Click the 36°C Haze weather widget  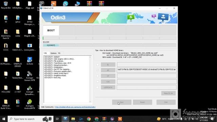pos(165,119)
